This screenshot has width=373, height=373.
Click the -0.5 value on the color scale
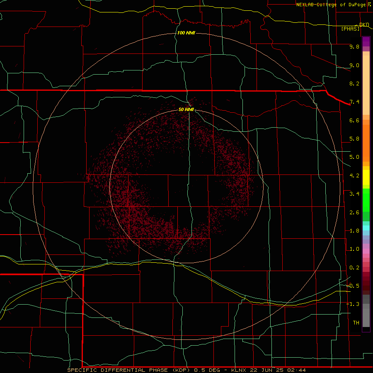[x=353, y=286]
